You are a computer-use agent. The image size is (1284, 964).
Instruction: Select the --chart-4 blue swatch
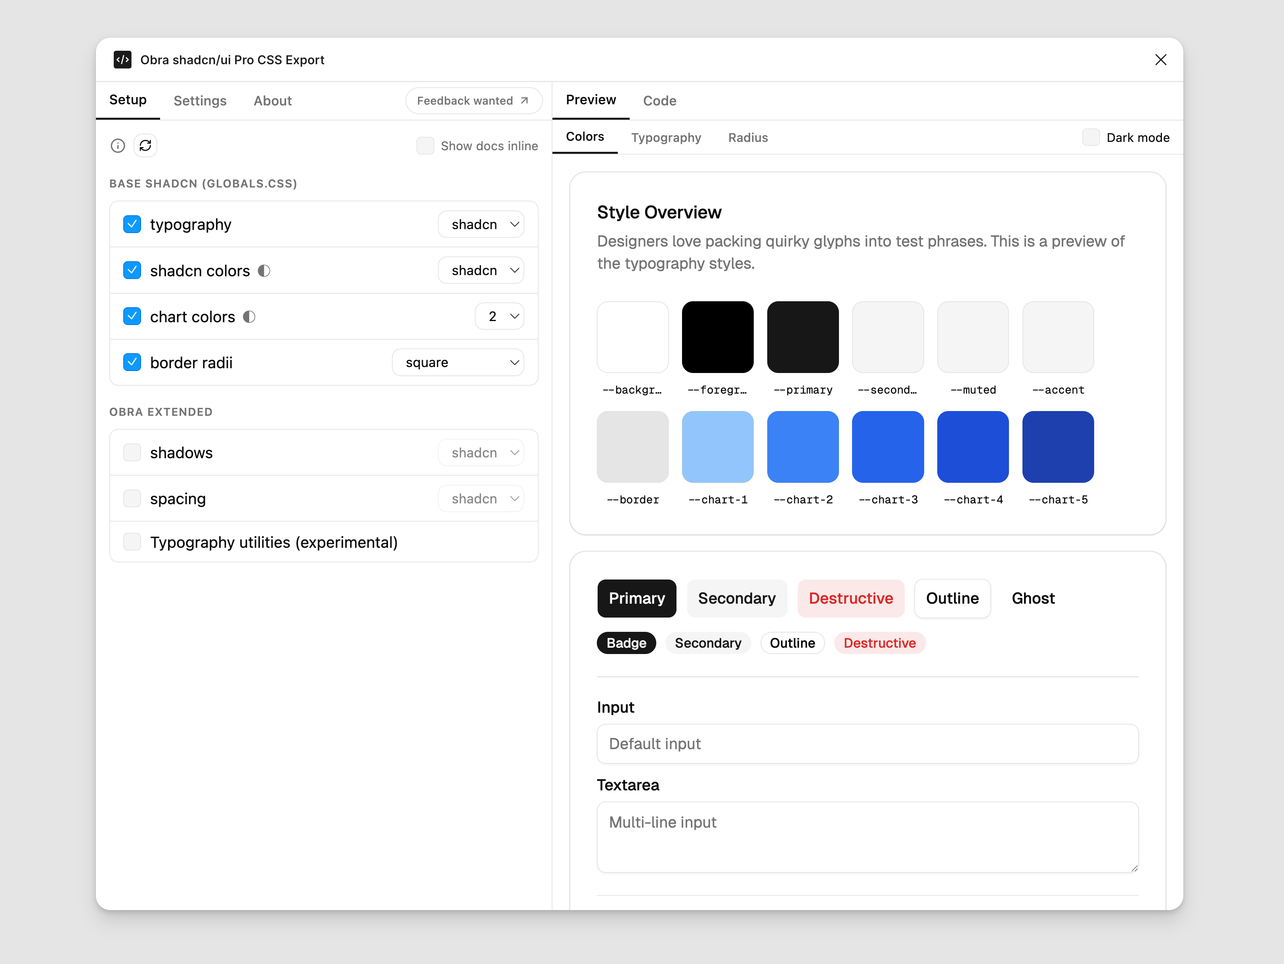click(x=973, y=447)
